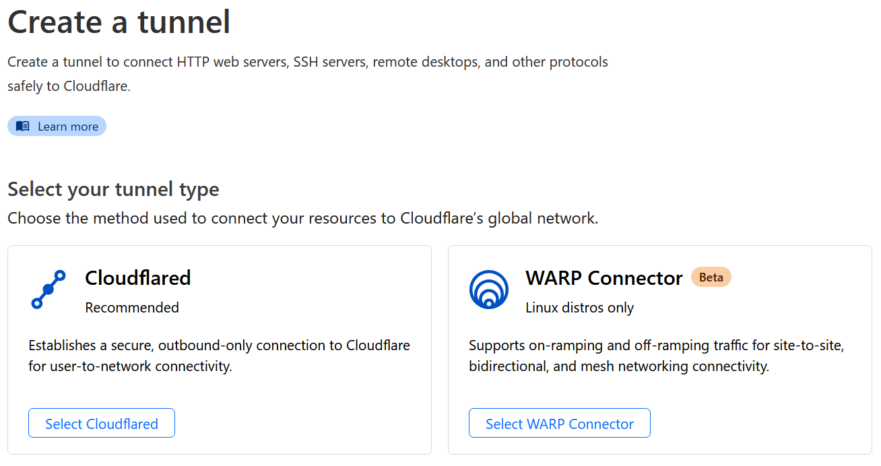
Task: Click the Select Cloudflared button
Action: 101,423
